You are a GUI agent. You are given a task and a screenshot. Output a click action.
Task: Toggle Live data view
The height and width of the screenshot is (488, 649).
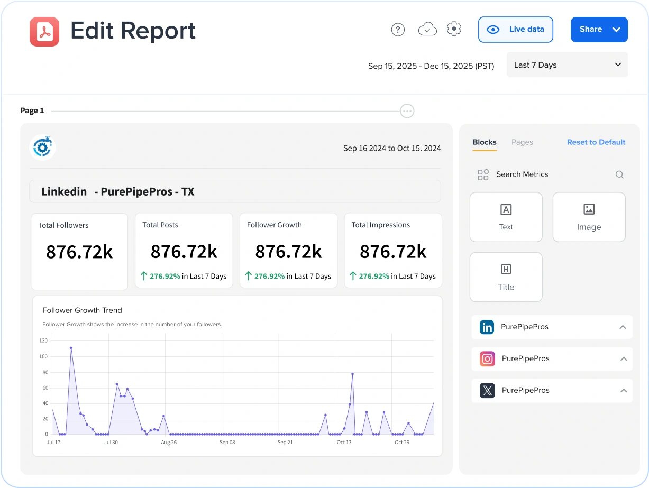click(515, 30)
